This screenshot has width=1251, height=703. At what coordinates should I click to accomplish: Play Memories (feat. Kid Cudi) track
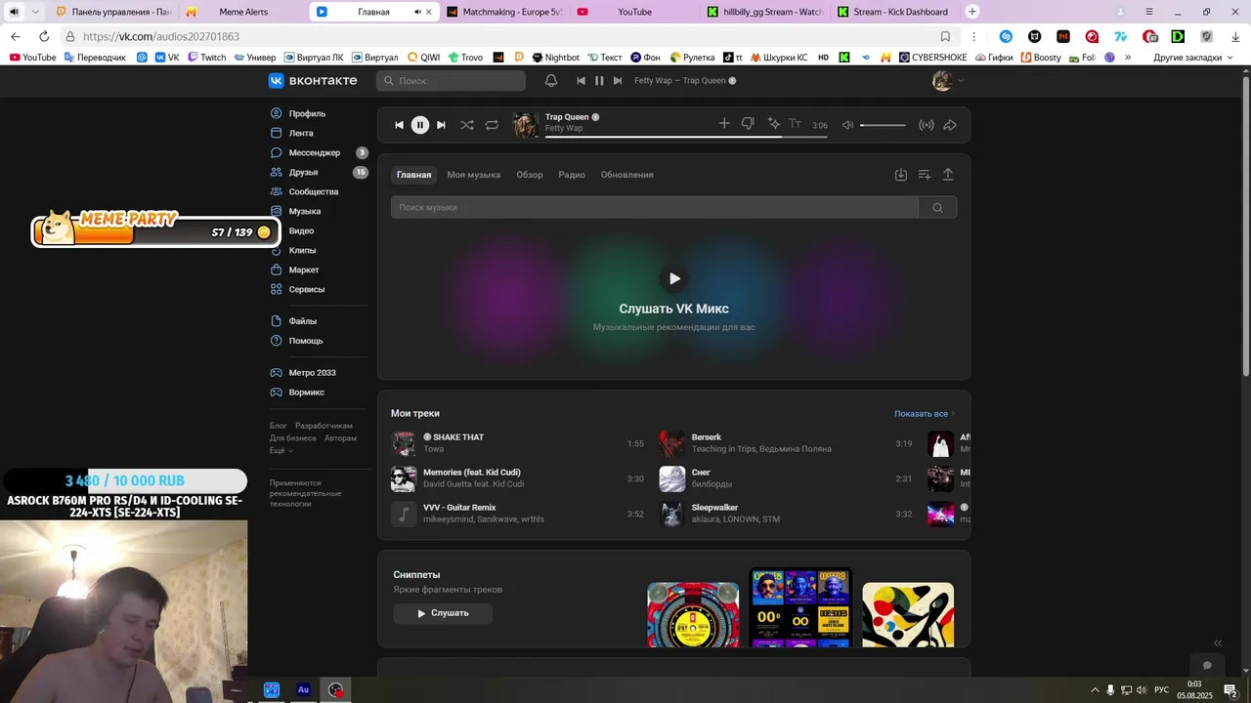tap(404, 478)
